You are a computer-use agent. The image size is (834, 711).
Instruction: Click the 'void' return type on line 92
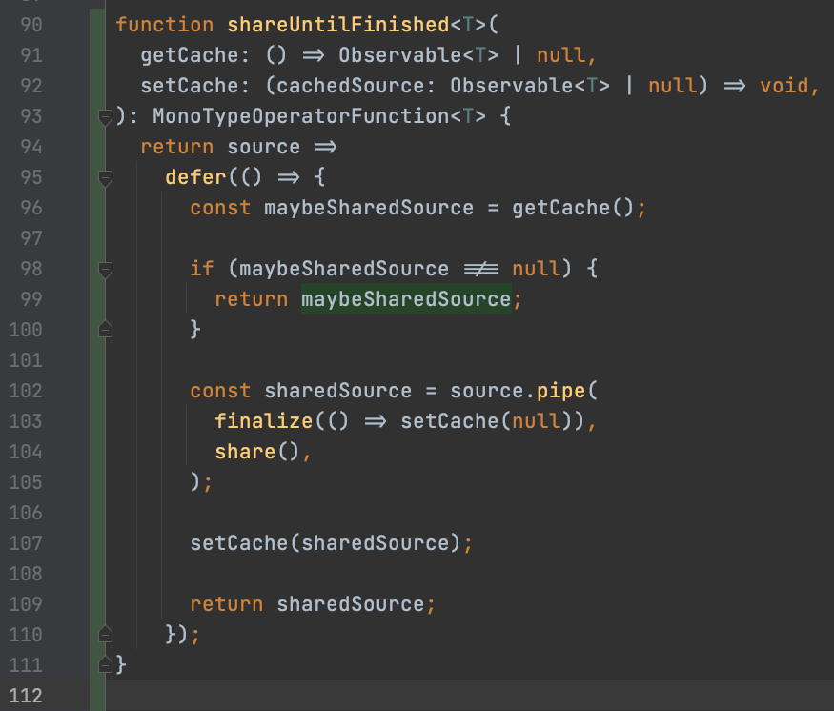[784, 86]
